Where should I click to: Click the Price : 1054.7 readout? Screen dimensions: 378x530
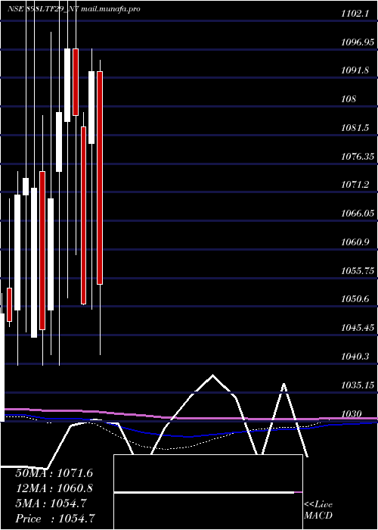point(55,519)
